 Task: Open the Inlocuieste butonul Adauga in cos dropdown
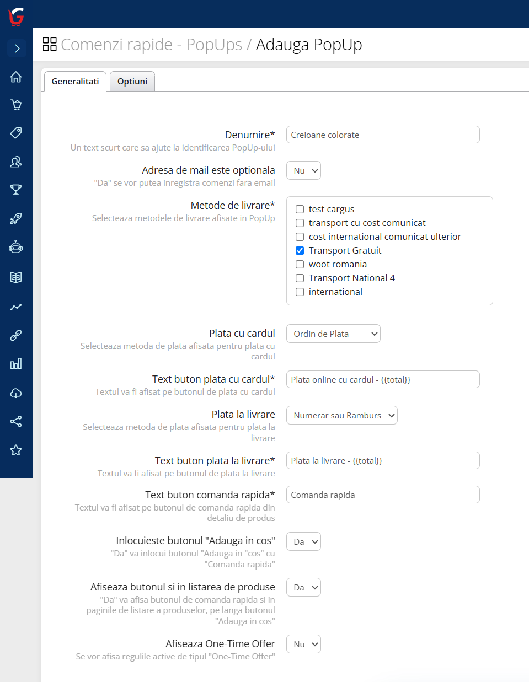tap(303, 542)
